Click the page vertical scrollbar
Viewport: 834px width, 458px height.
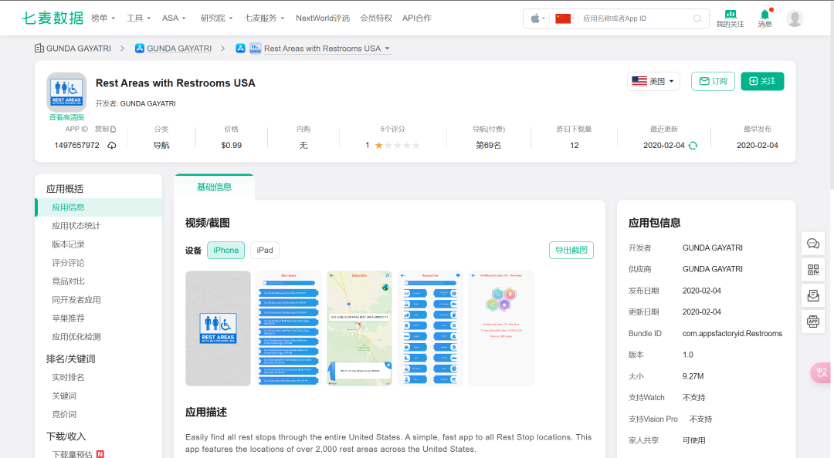[832, 96]
